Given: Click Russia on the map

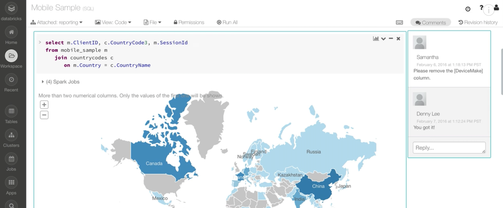Looking at the screenshot, I should (x=314, y=152).
